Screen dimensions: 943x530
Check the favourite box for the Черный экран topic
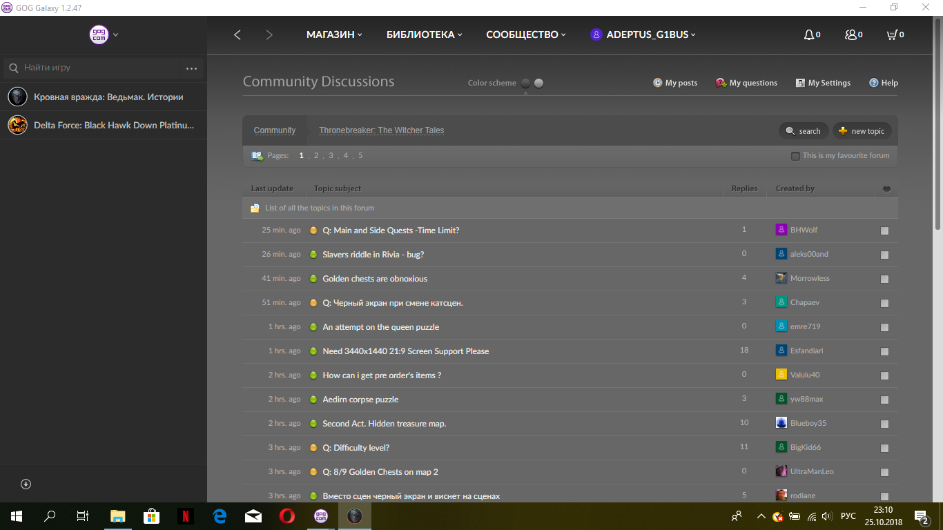[x=885, y=303]
